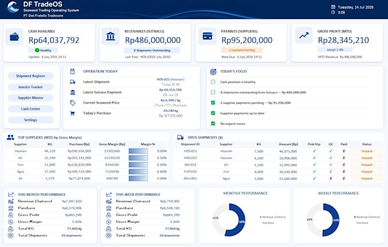Screen dimensions: 388x247
Task: Open the Cash Center page
Action: click(31, 109)
